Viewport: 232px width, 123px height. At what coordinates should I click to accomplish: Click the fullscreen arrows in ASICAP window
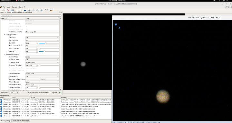118,26
